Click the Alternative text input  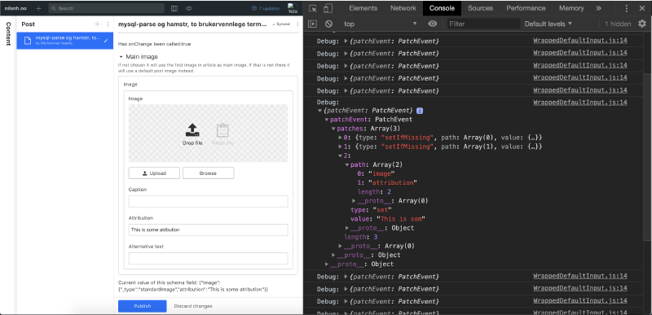pos(208,258)
